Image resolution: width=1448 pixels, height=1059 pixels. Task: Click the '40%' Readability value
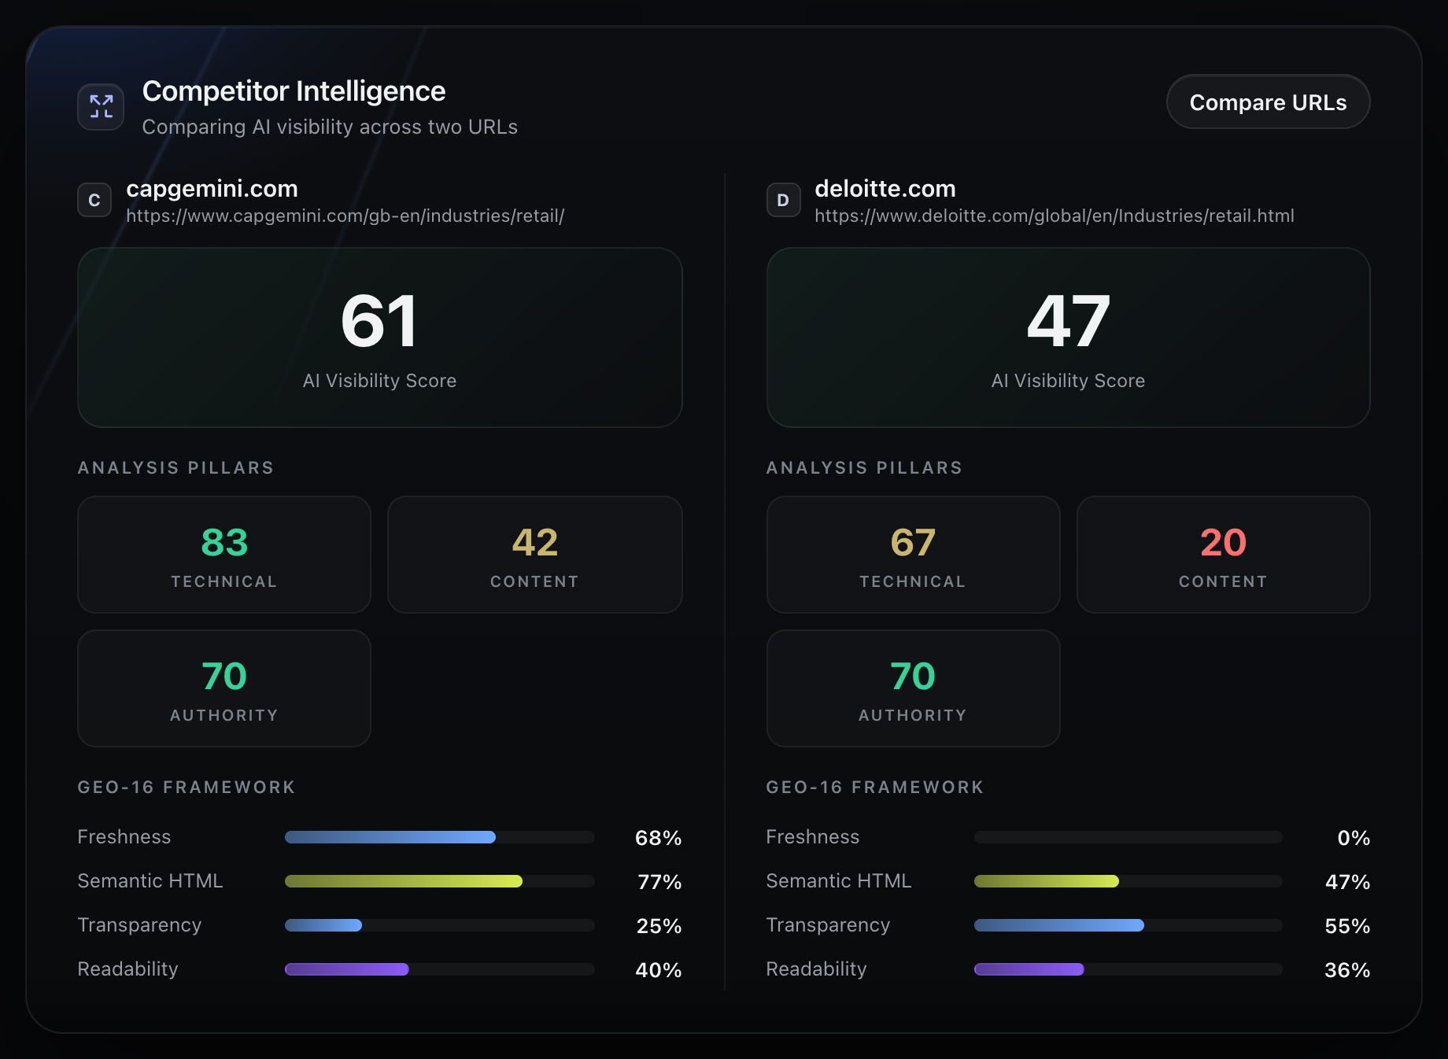coord(658,970)
